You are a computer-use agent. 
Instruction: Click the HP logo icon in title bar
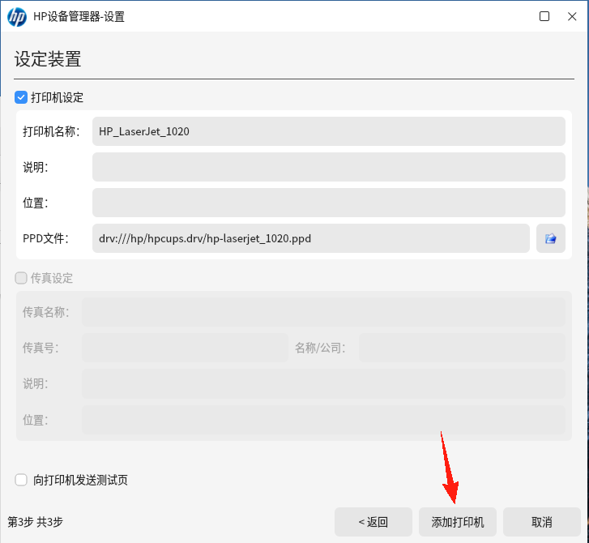[x=17, y=17]
